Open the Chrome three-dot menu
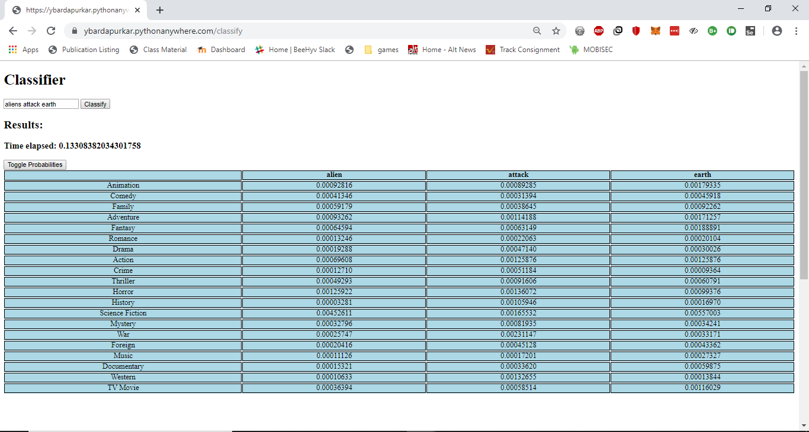 point(796,31)
